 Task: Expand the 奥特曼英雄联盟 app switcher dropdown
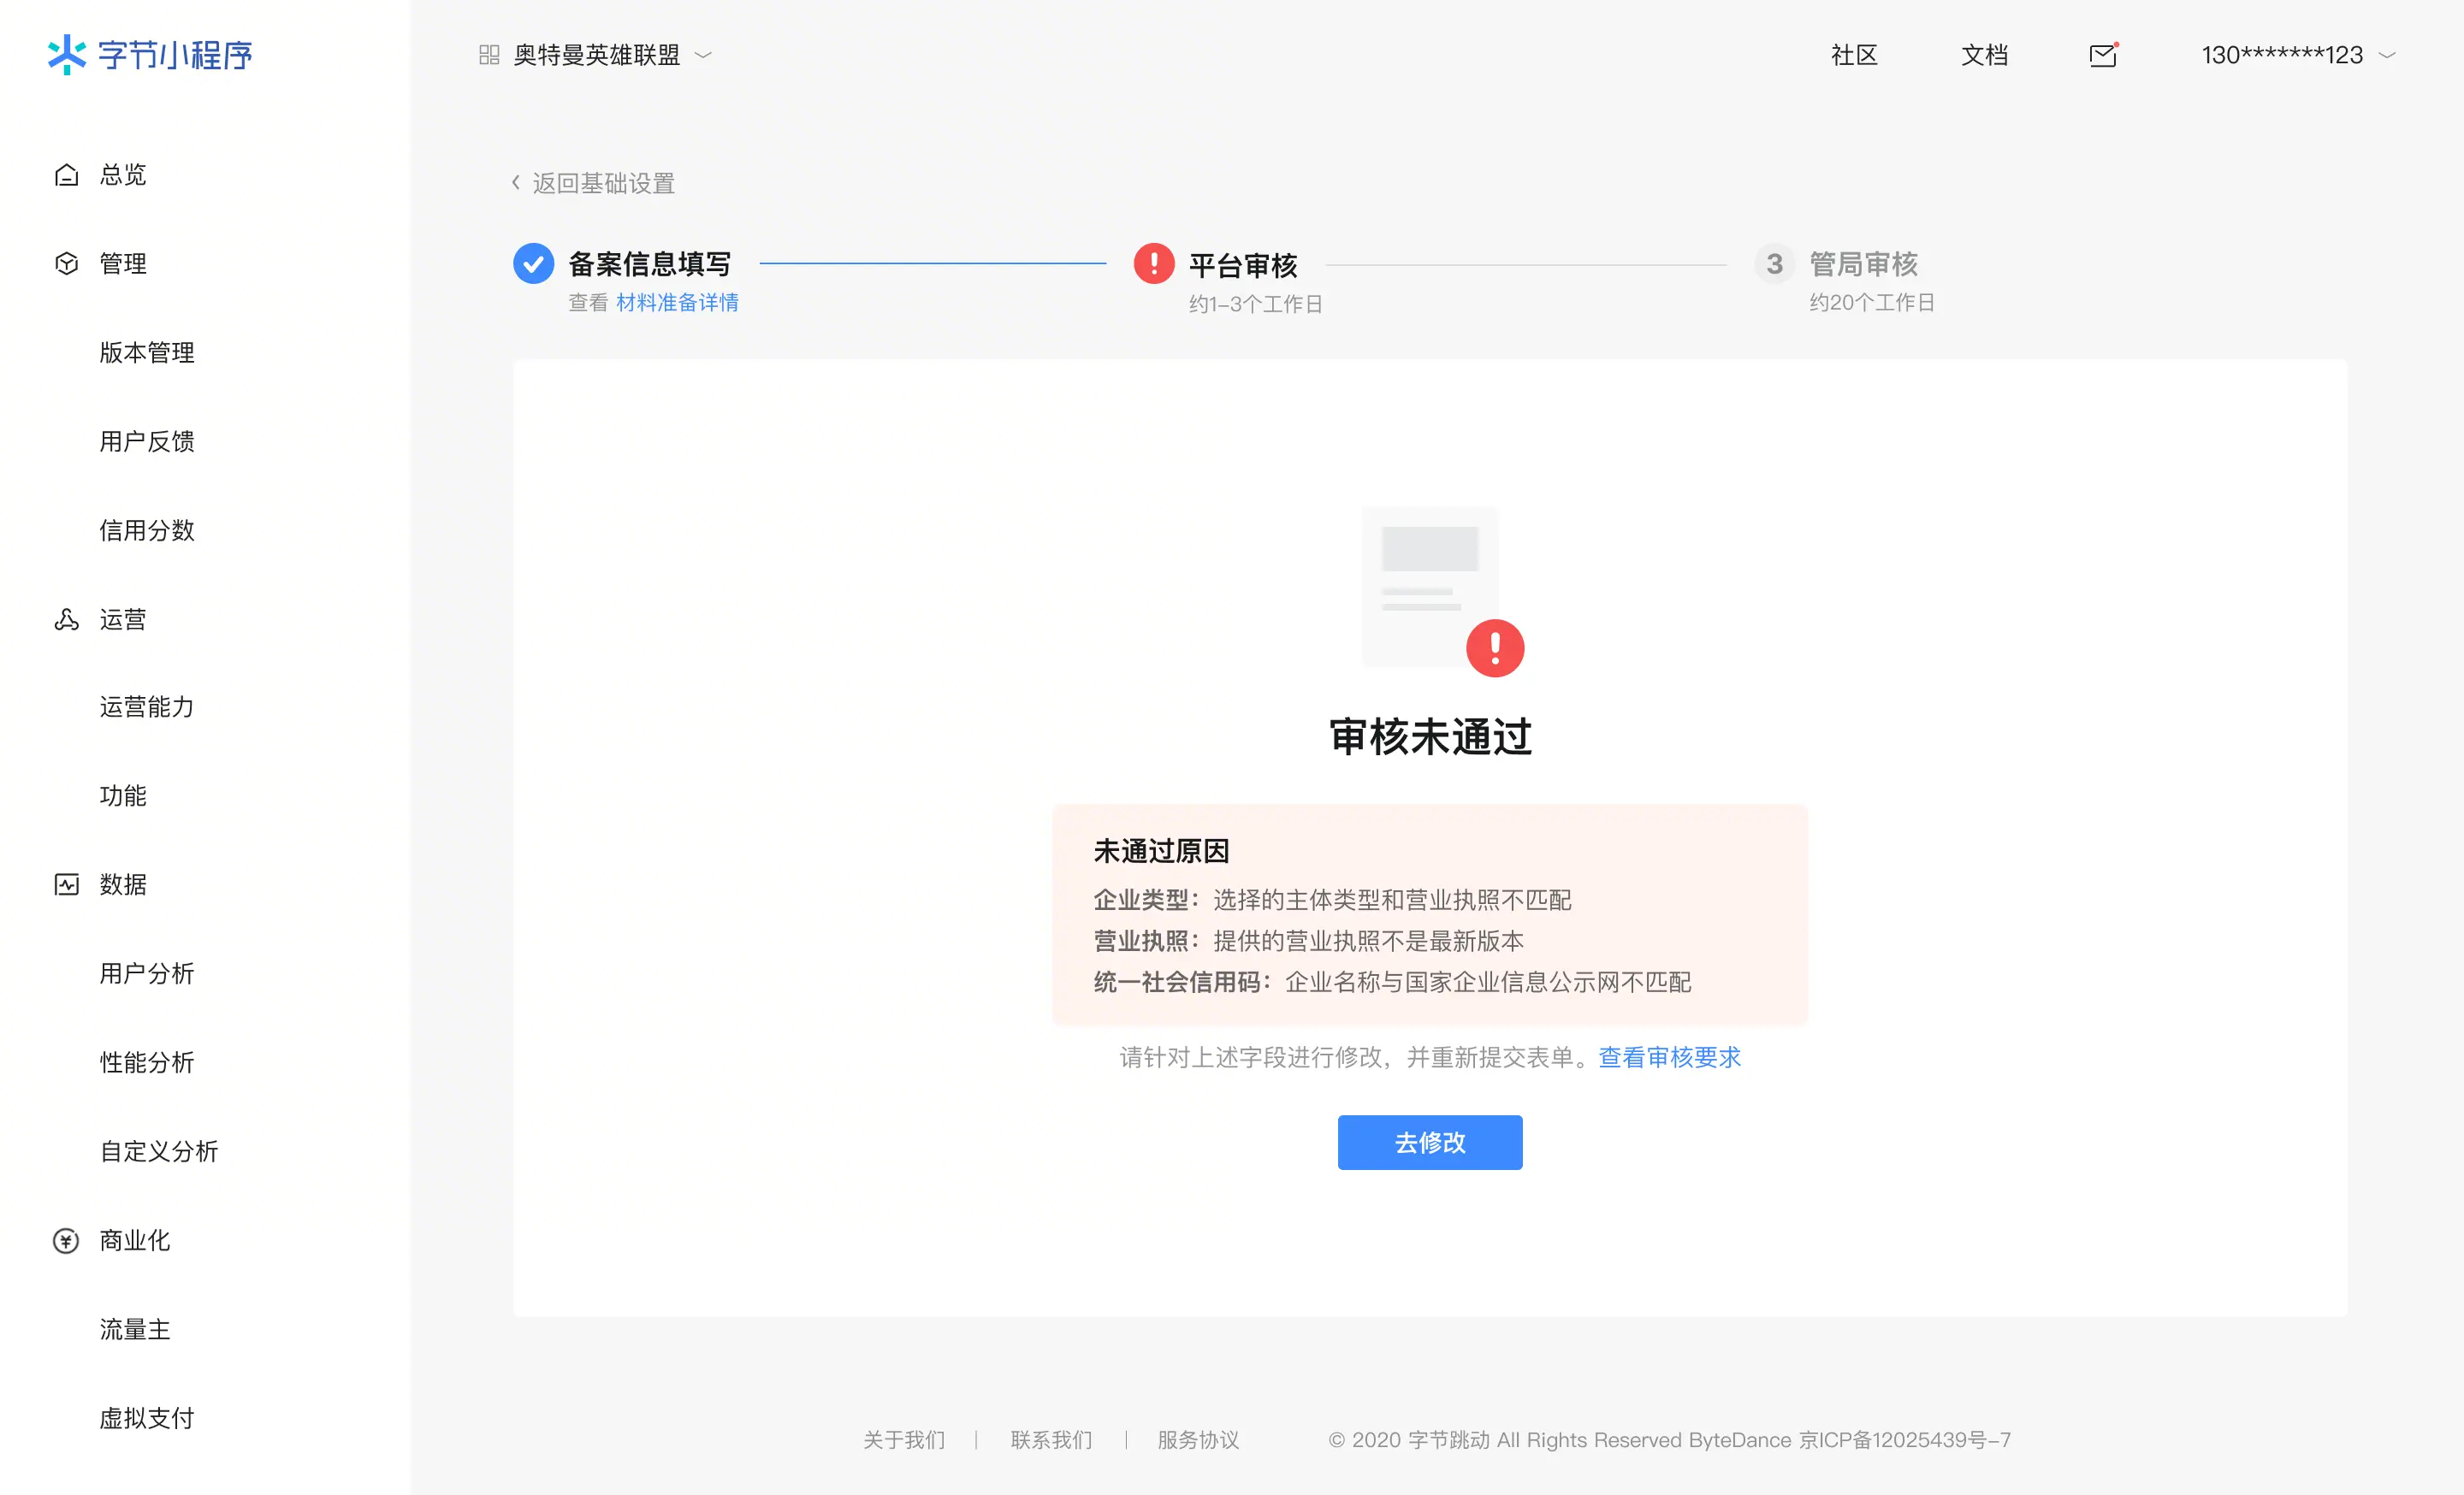(x=703, y=55)
